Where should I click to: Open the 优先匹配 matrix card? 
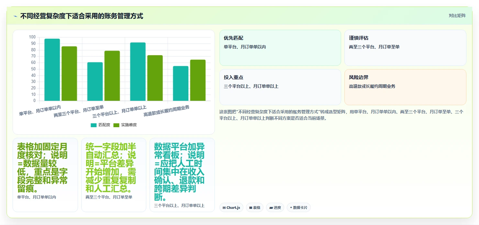click(280, 48)
